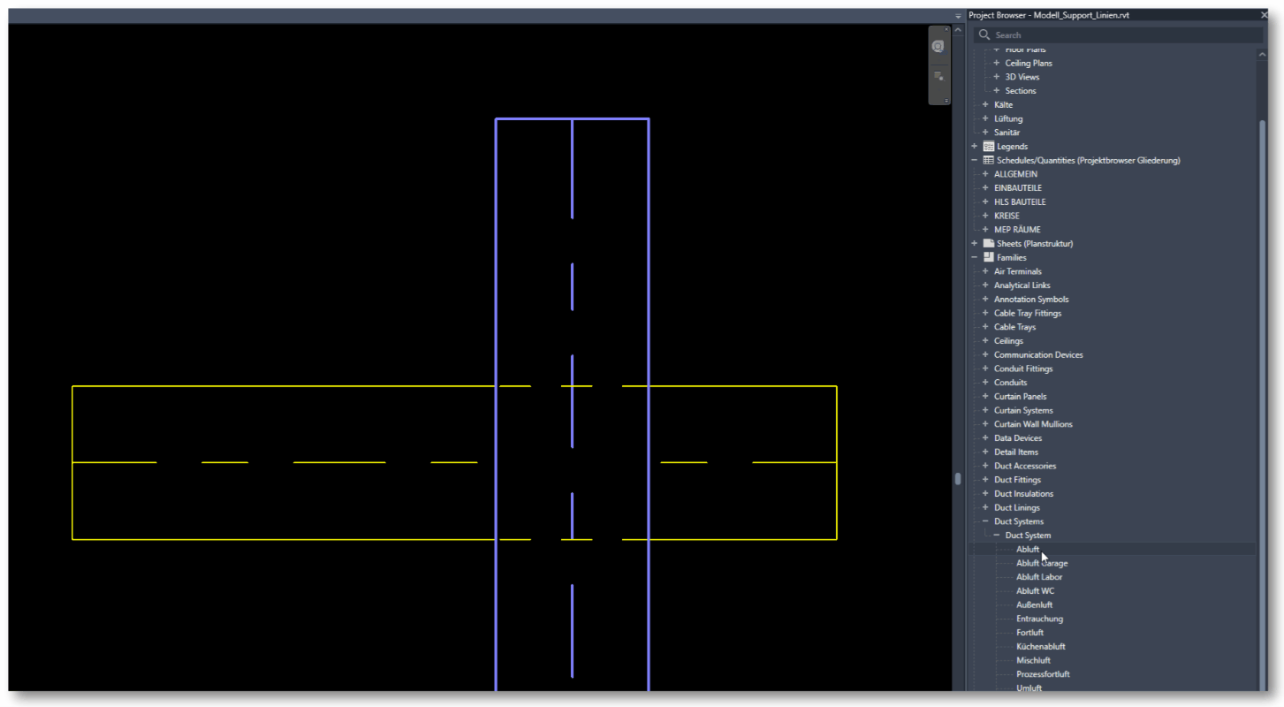
Task: Select the Sections tree item
Action: click(1021, 91)
